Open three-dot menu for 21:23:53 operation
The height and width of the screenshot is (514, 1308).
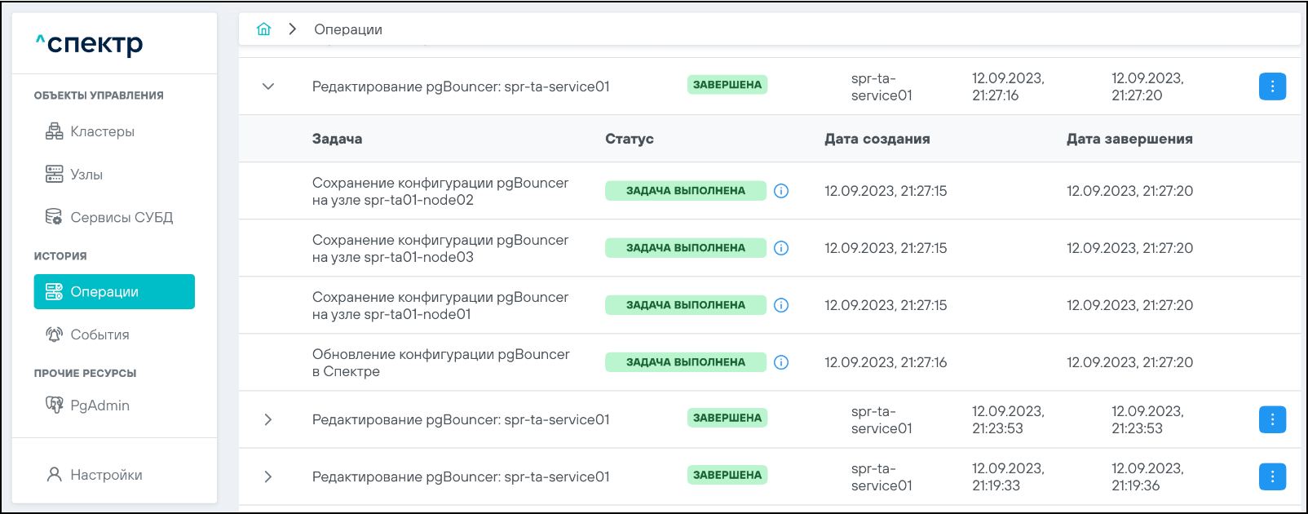1272,419
